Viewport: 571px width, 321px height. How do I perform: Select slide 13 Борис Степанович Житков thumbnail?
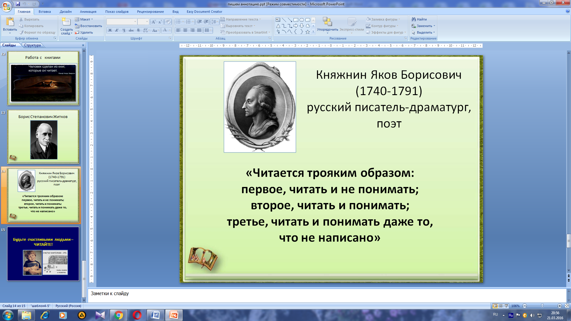[x=43, y=137]
